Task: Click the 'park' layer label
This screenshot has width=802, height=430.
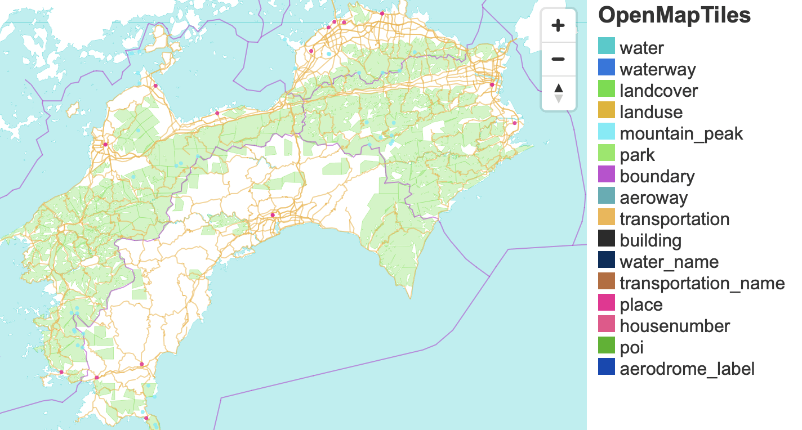Action: (x=638, y=155)
